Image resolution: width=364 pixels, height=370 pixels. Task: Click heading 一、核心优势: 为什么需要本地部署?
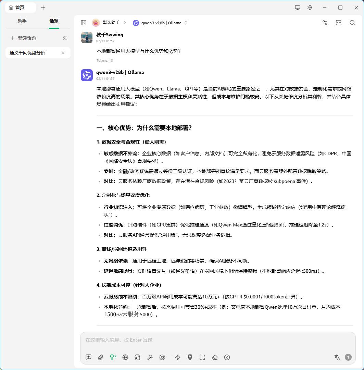tap(144, 128)
